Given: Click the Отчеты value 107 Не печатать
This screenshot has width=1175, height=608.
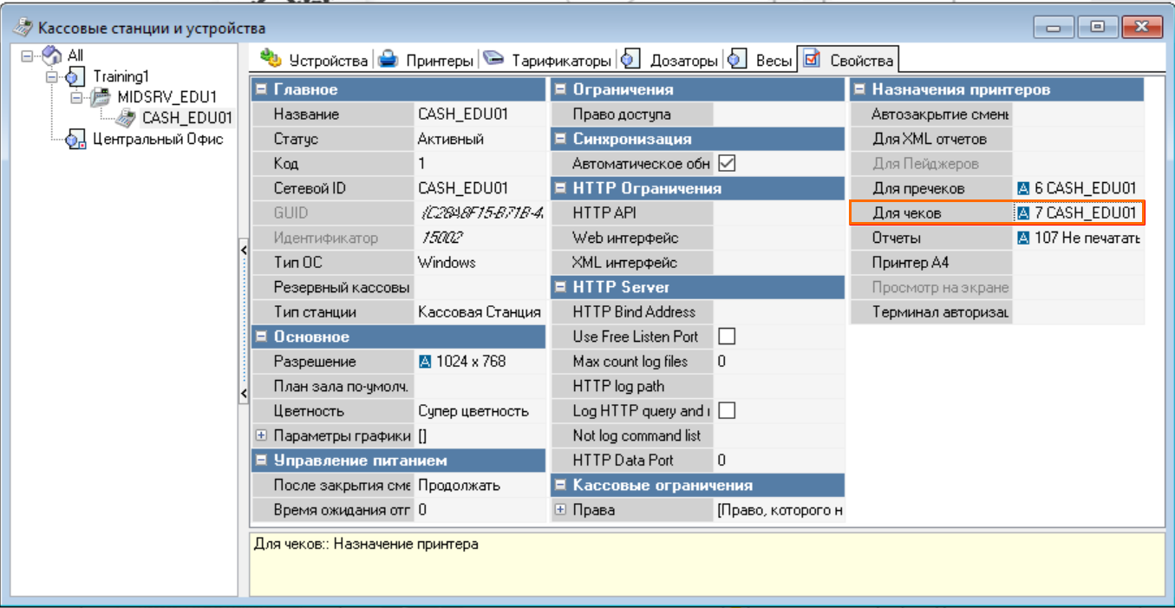Looking at the screenshot, I should tap(1079, 238).
